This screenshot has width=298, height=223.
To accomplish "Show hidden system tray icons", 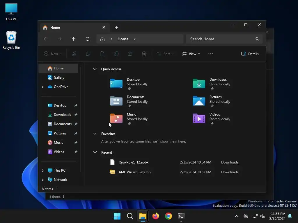I will [x=237, y=216].
